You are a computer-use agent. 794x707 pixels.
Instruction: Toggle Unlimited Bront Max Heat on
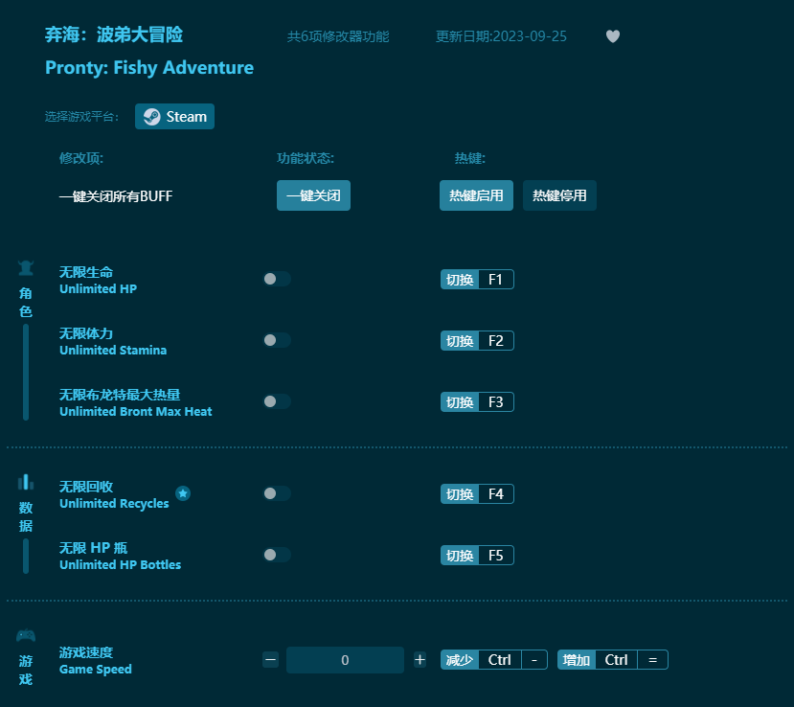point(276,401)
